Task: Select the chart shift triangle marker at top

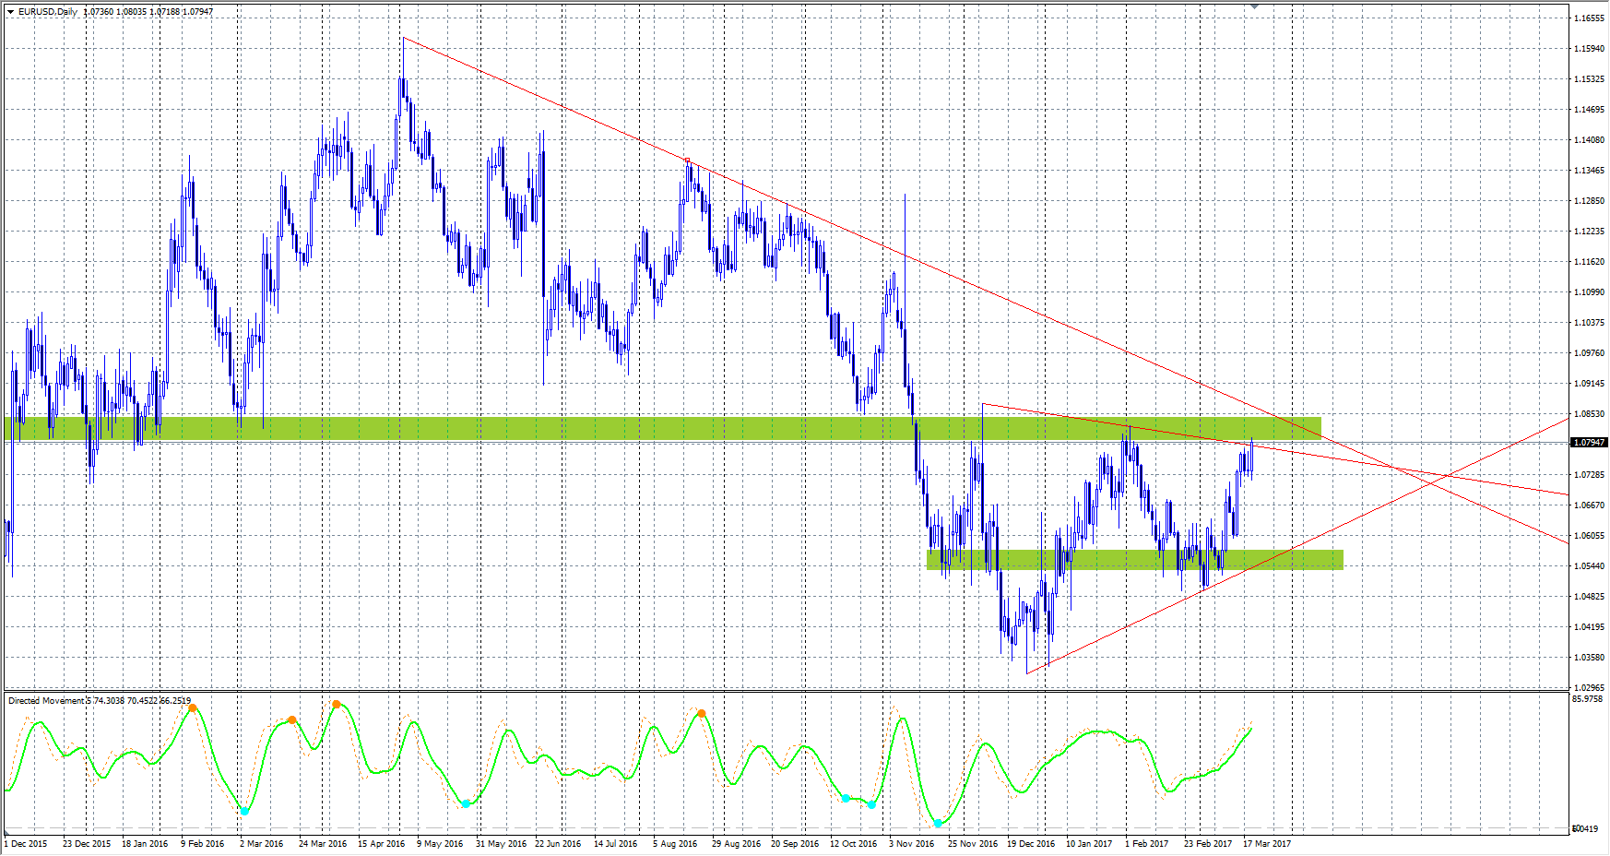Action: [x=1254, y=6]
